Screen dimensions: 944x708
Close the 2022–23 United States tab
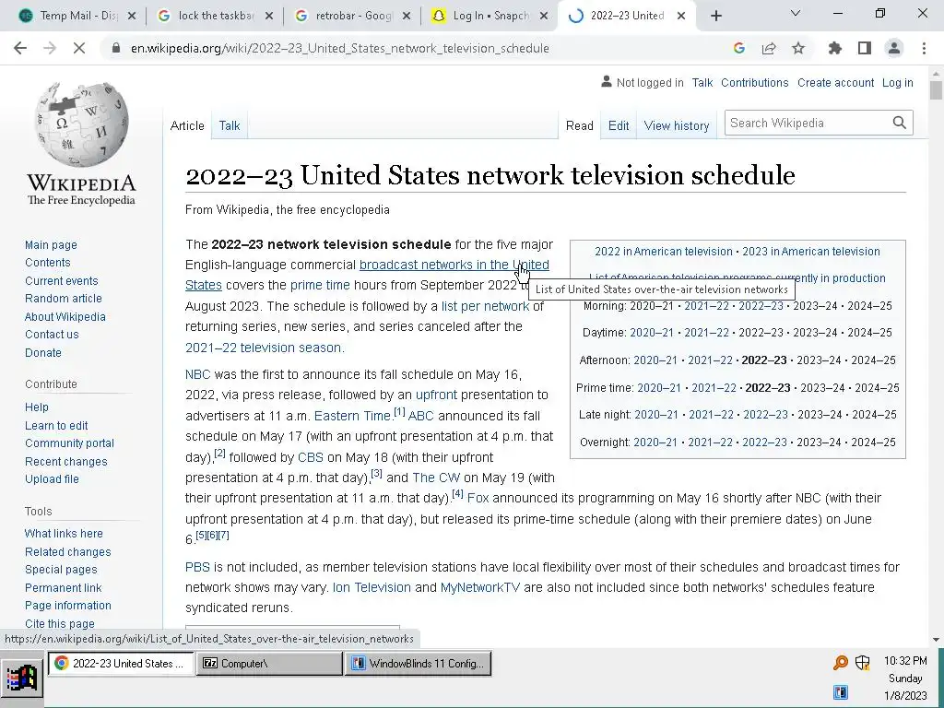coord(681,16)
